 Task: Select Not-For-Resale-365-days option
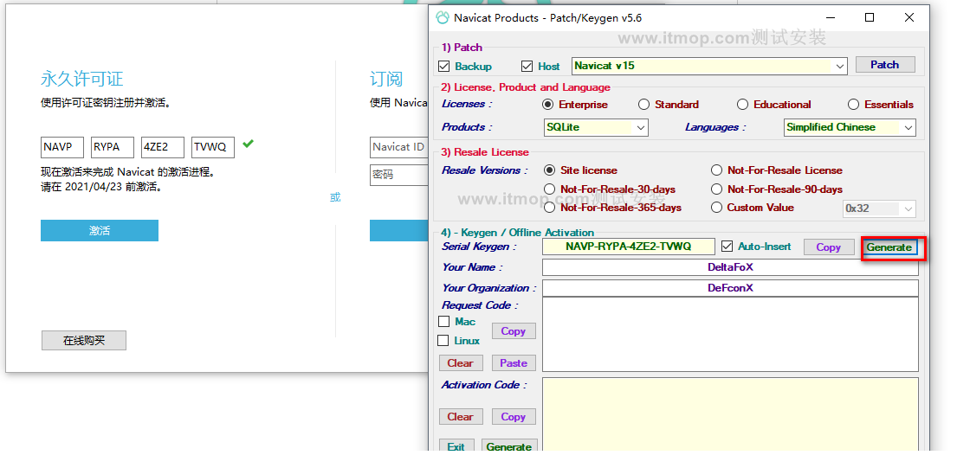tap(550, 208)
